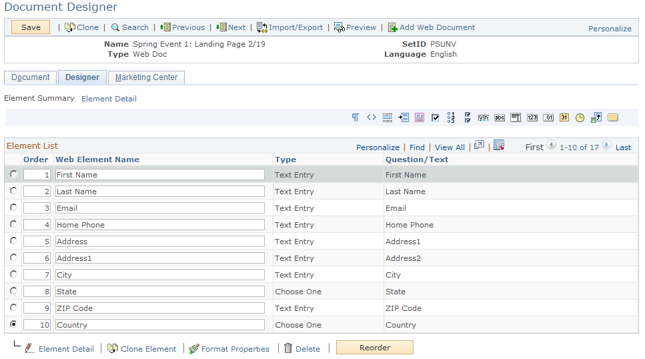
Task: Download Element List to spreadsheet icon
Action: coord(498,145)
